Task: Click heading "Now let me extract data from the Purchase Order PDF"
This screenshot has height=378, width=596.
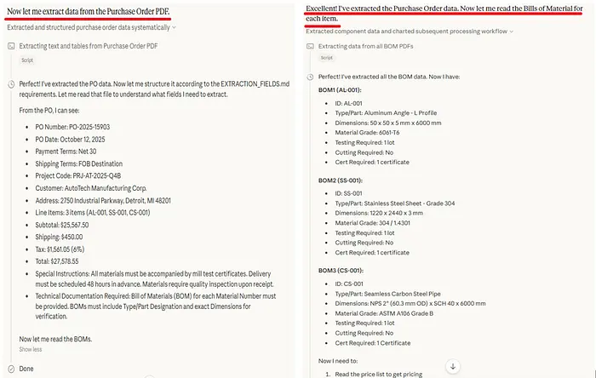Action: (89, 9)
